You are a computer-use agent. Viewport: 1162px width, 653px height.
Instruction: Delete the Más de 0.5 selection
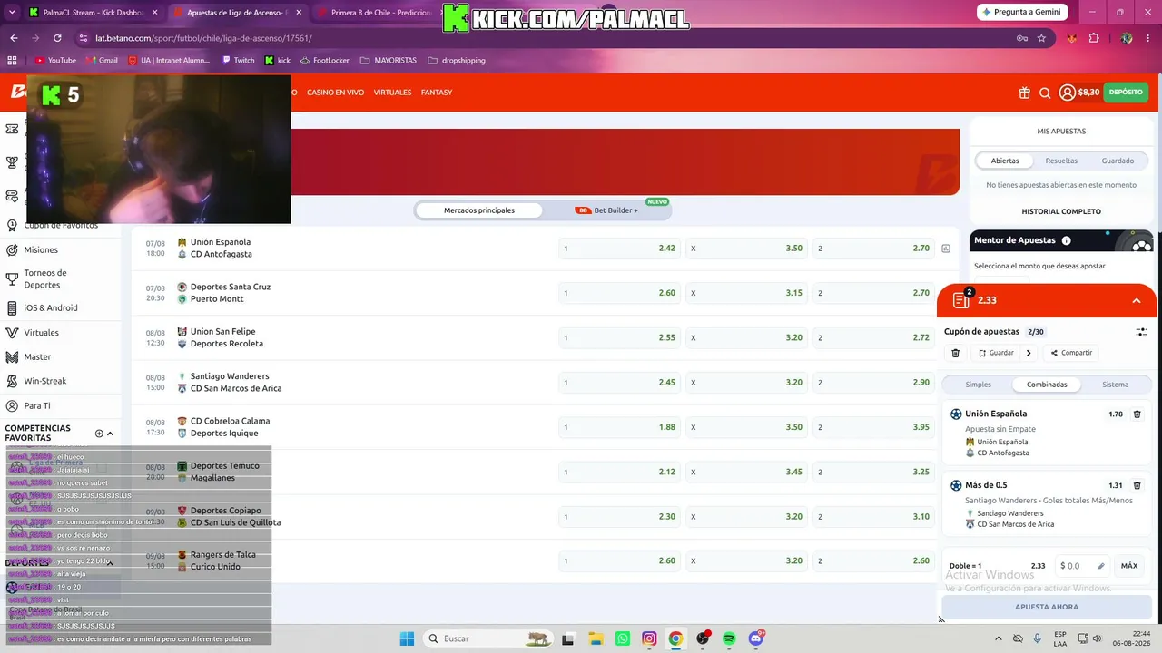pyautogui.click(x=1137, y=485)
